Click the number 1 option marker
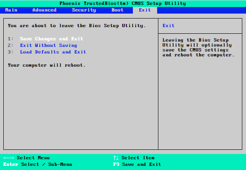The height and width of the screenshot is (170, 246). pos(11,39)
